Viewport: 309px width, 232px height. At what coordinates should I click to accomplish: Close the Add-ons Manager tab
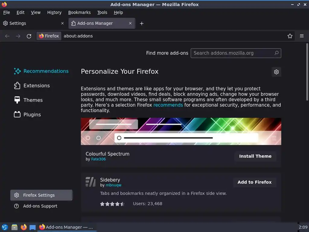pyautogui.click(x=130, y=23)
